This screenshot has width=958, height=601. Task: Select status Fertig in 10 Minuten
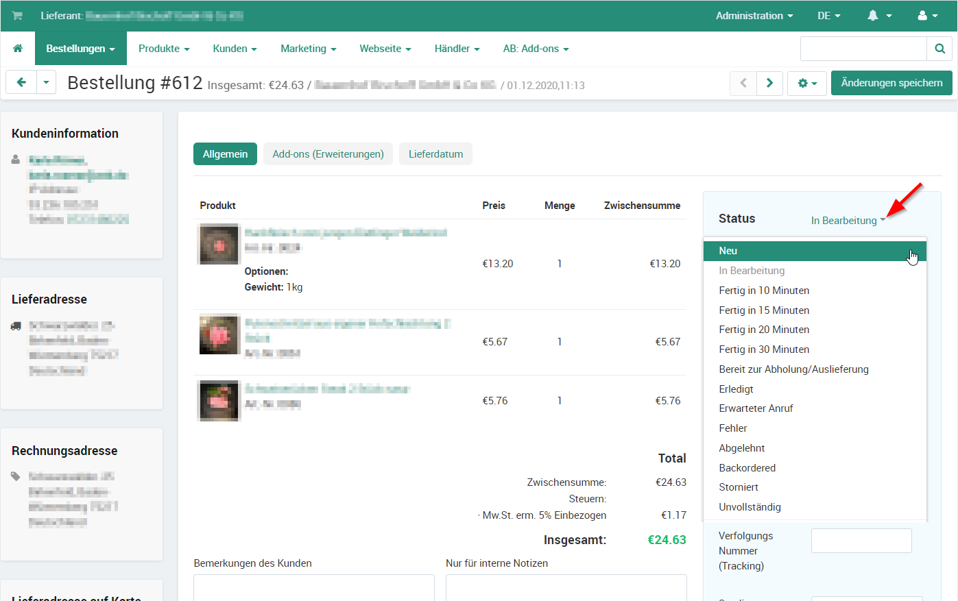pos(815,291)
